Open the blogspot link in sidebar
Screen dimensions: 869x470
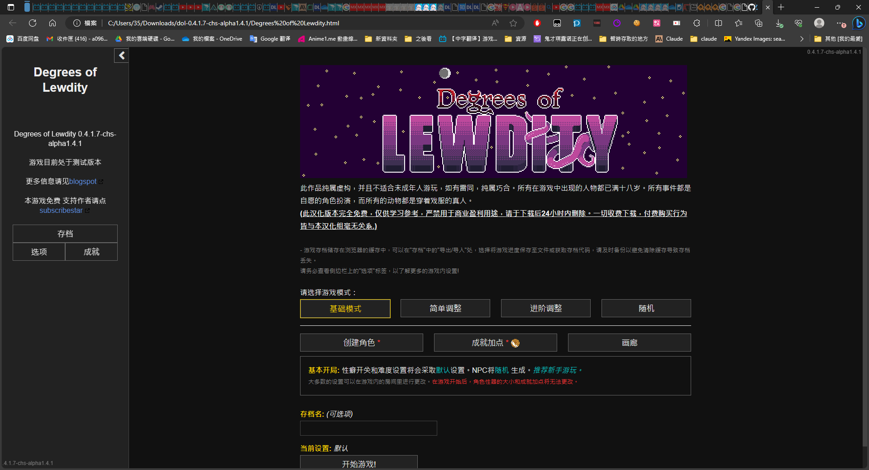(83, 181)
